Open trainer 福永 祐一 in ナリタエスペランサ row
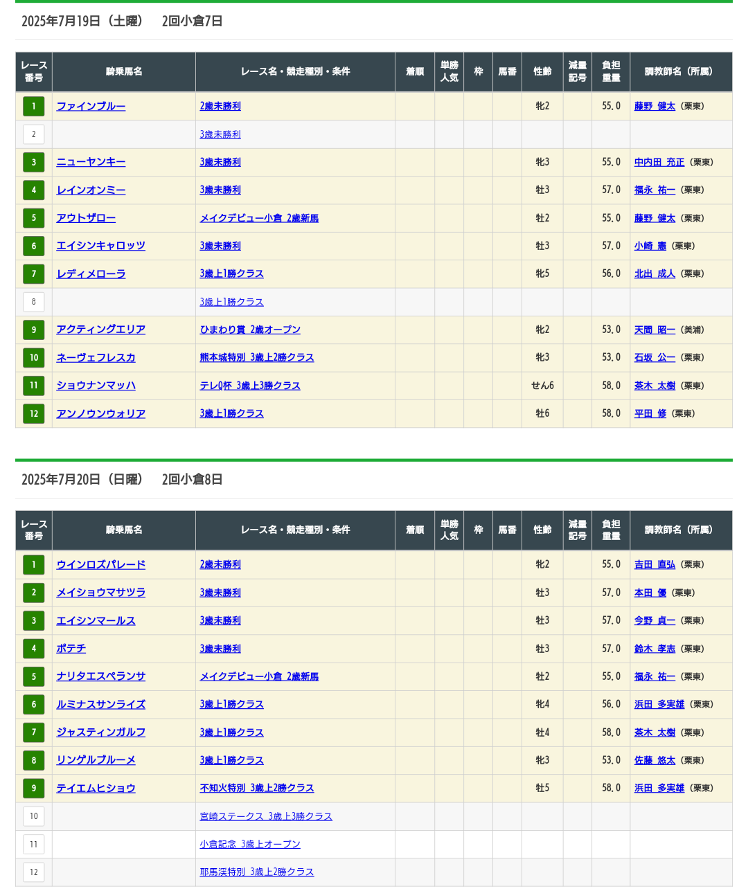This screenshot has width=748, height=891. [654, 676]
